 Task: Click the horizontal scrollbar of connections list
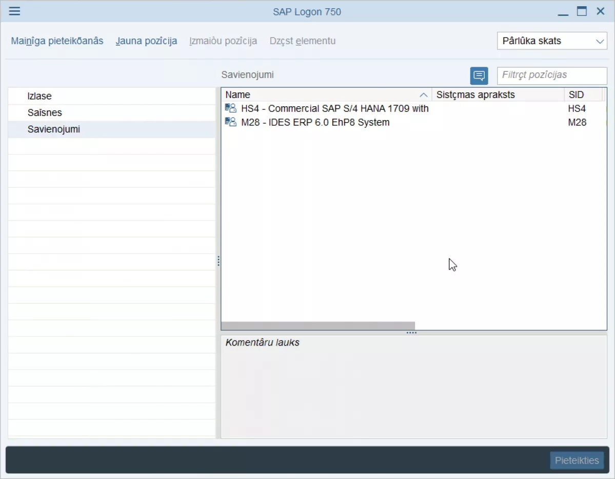(x=318, y=326)
